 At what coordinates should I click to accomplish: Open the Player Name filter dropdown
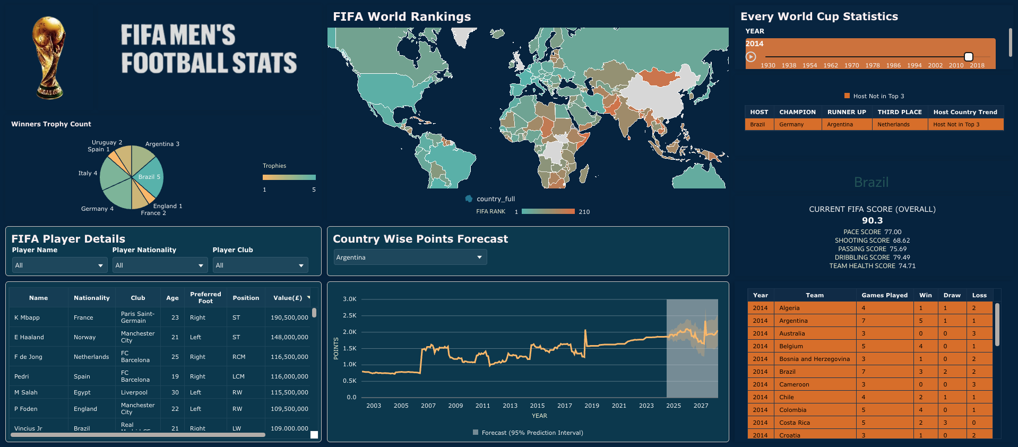click(x=60, y=265)
